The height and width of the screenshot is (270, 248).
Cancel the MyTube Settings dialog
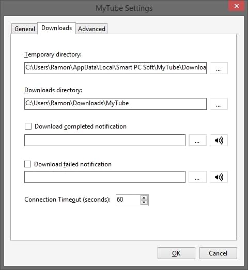click(218, 253)
